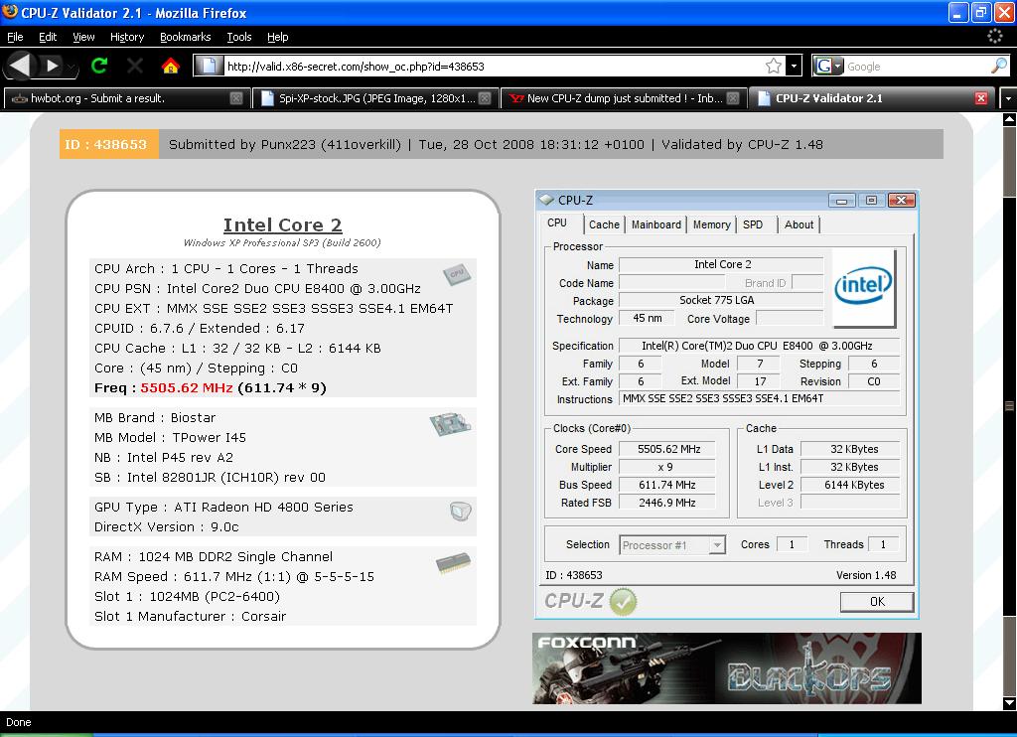This screenshot has width=1017, height=737.
Task: Open the list all tabs dropdown
Action: [1007, 98]
